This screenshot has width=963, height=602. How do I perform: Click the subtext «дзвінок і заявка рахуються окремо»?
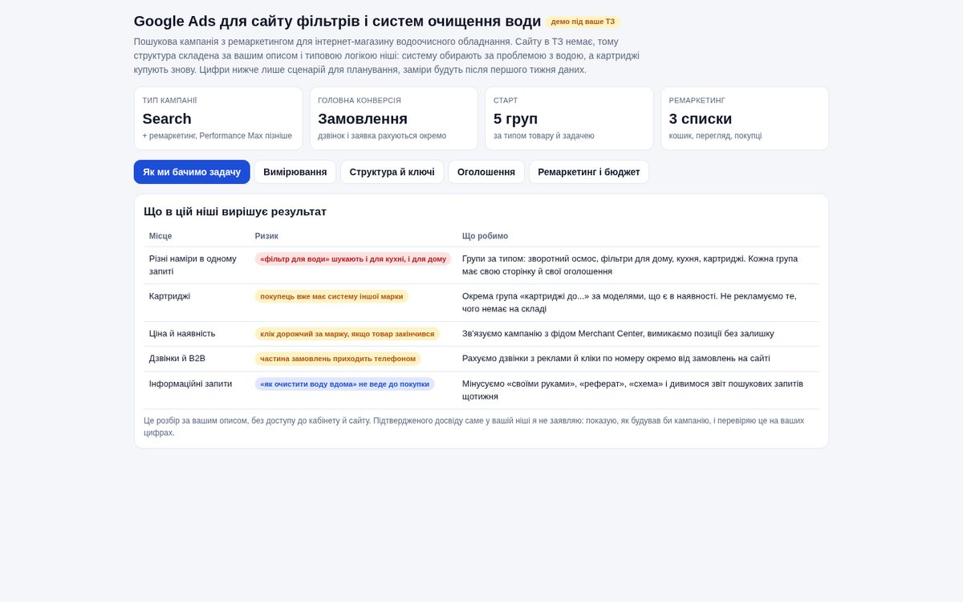point(382,136)
